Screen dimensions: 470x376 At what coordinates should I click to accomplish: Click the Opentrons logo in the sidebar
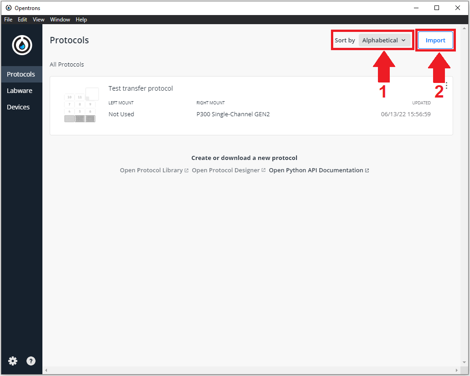pos(22,45)
